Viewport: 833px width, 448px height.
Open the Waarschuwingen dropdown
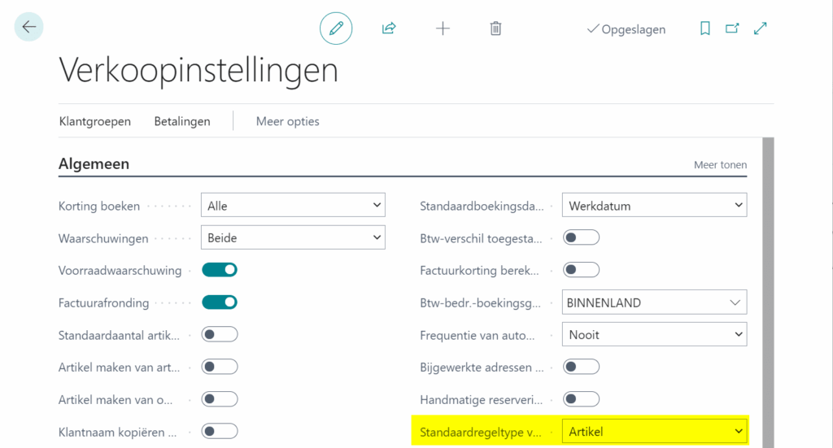(293, 238)
